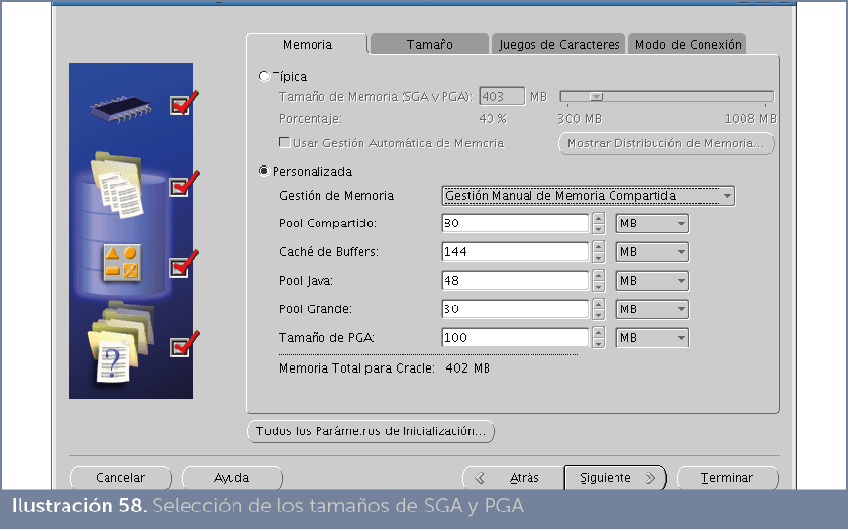Open Todos los Parámetros de Inicialización
848x531 pixels.
pos(370,431)
